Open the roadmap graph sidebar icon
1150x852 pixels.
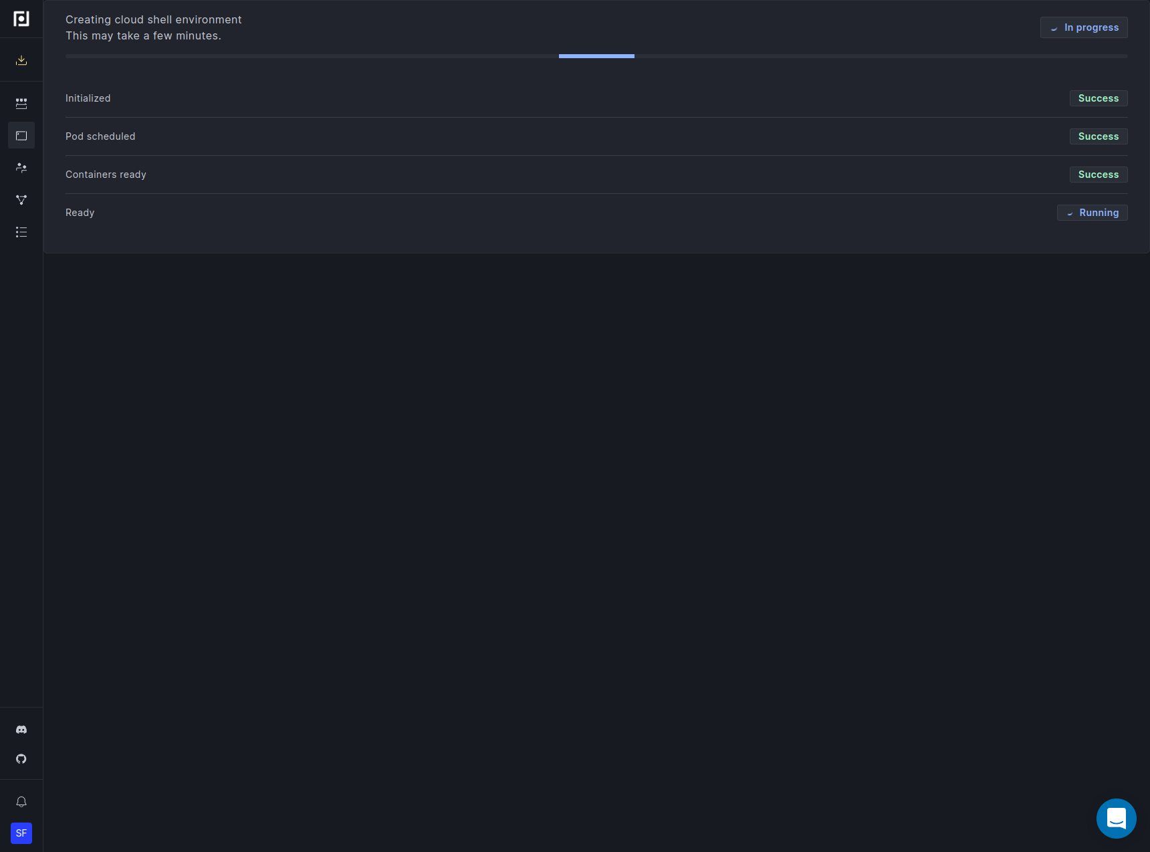pos(21,200)
